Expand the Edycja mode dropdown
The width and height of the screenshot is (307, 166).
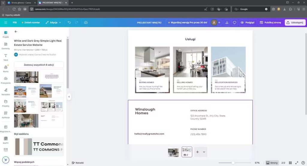pos(53,22)
